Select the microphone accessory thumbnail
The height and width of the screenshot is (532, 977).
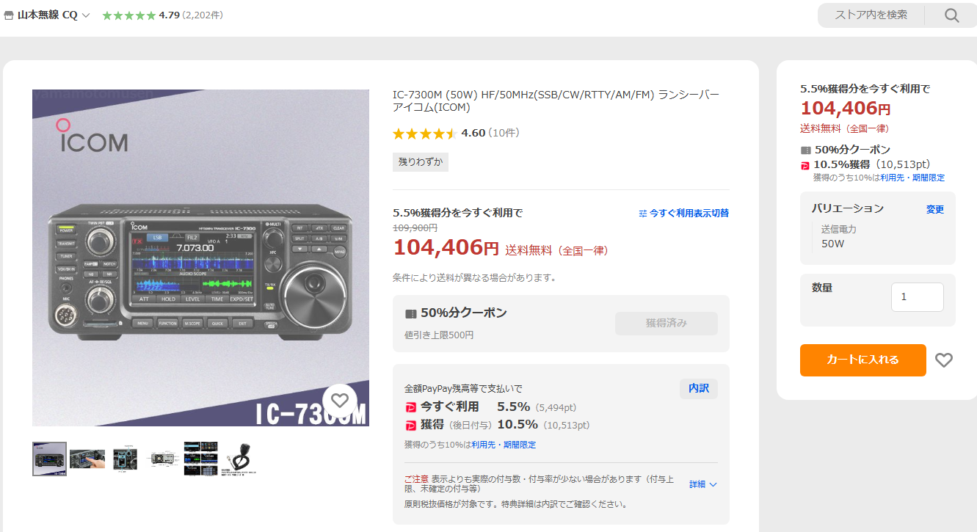[x=239, y=459]
